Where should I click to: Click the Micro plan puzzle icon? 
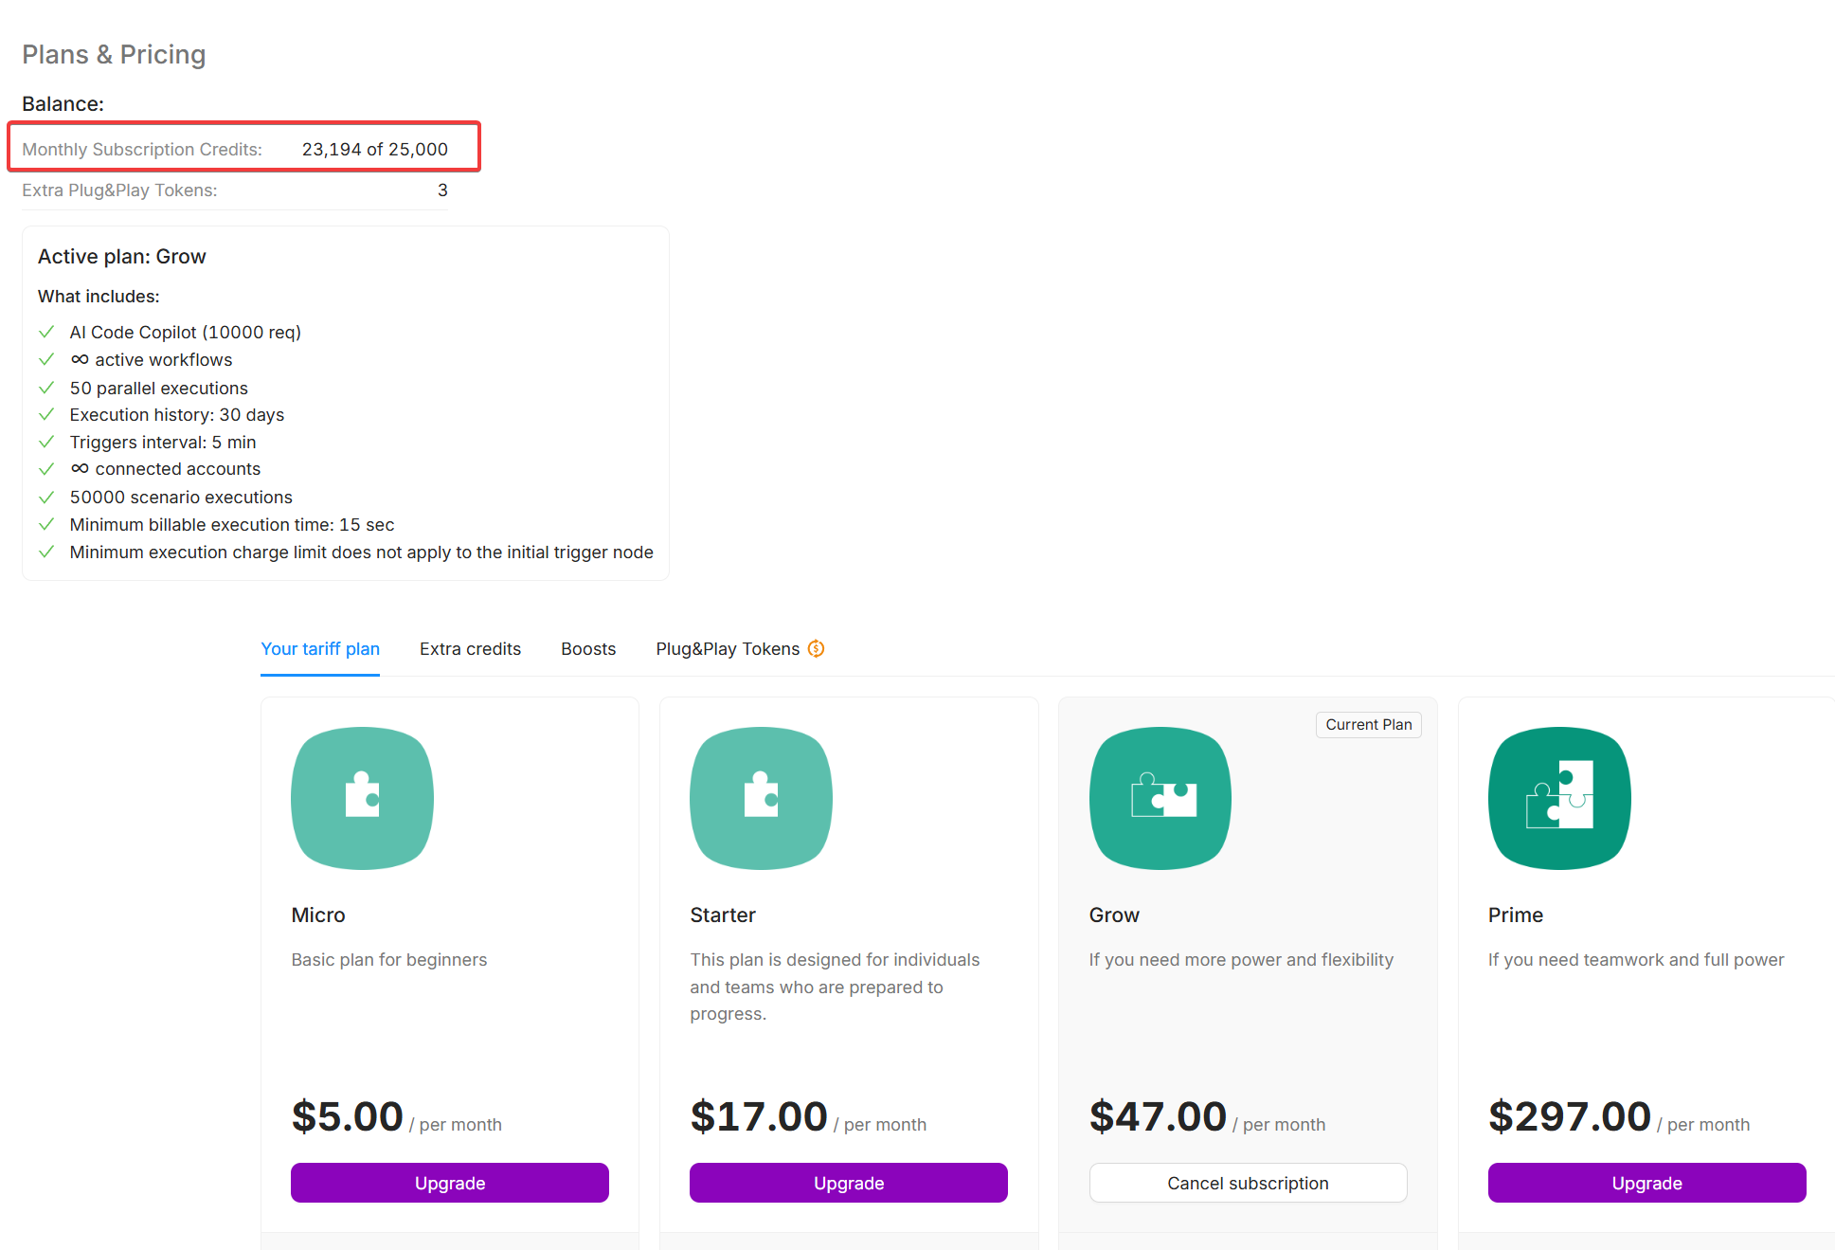click(362, 798)
